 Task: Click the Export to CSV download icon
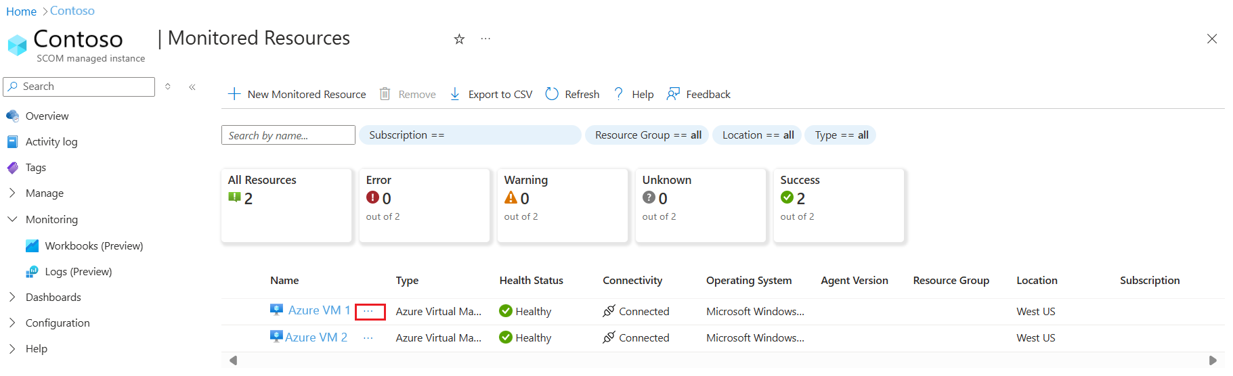coord(455,94)
